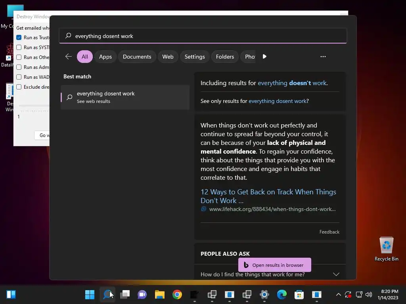Open Task View from the taskbar
The image size is (406, 304).
click(x=125, y=294)
